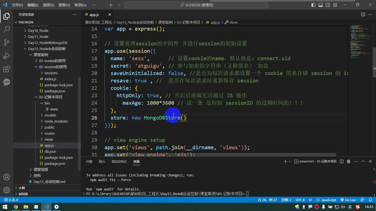The width and height of the screenshot is (376, 211).
Task: Open editor More Actions menu
Action: coord(370,15)
